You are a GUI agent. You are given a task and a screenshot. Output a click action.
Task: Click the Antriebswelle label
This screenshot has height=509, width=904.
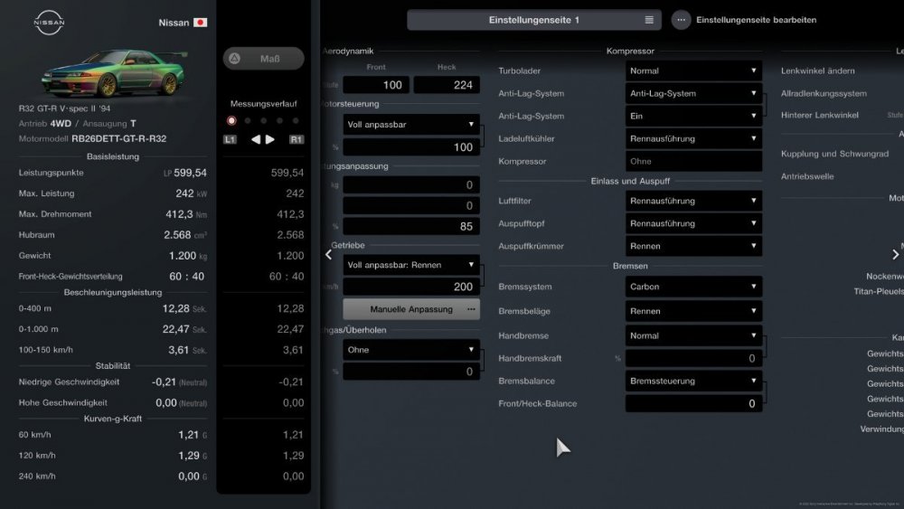807,175
